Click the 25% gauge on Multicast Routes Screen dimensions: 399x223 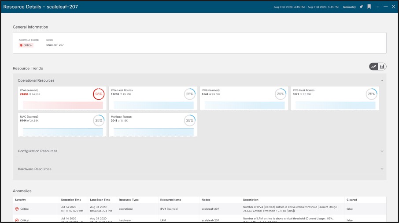(x=189, y=121)
